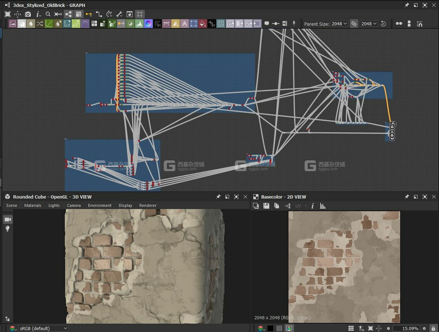
Task: Open channel layers dropdown in 2D view
Action: 261,329
